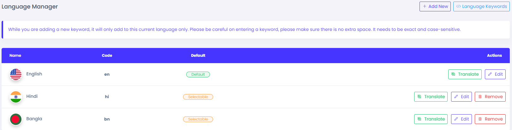Edit the English language entry
This screenshot has width=512, height=130.
coord(495,74)
